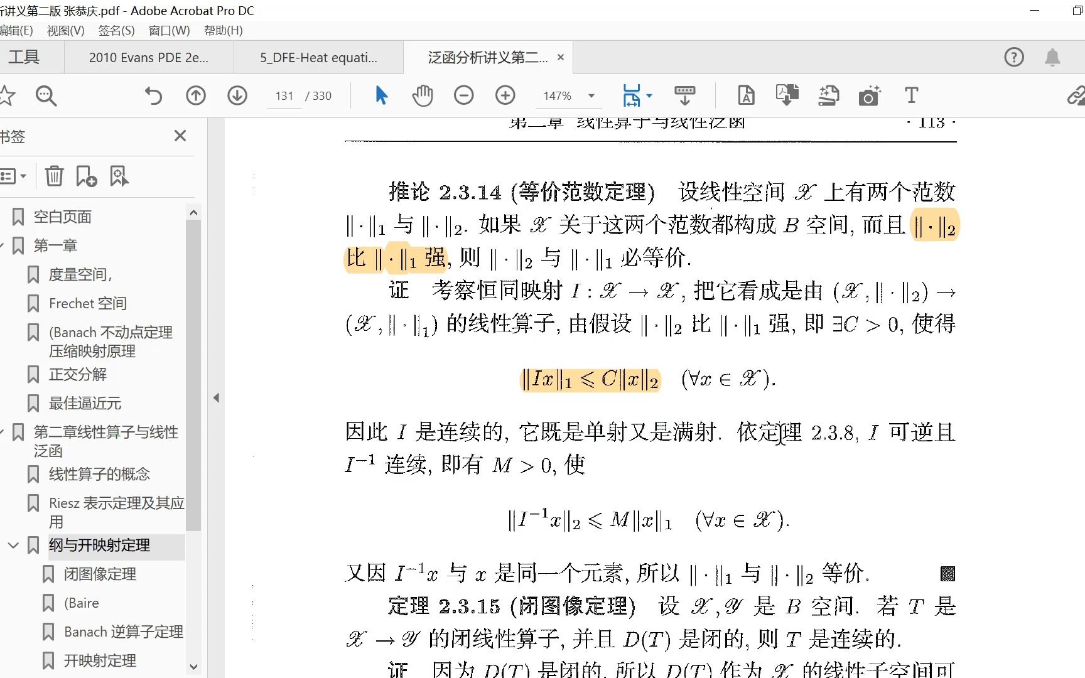Image resolution: width=1085 pixels, height=678 pixels.
Task: Click the highlighted text 比 ‖·‖₁ 强
Action: pyautogui.click(x=396, y=258)
